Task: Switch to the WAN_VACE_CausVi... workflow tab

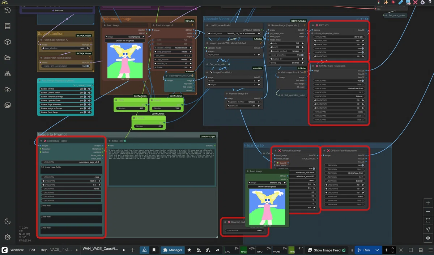Action: [x=100, y=249]
